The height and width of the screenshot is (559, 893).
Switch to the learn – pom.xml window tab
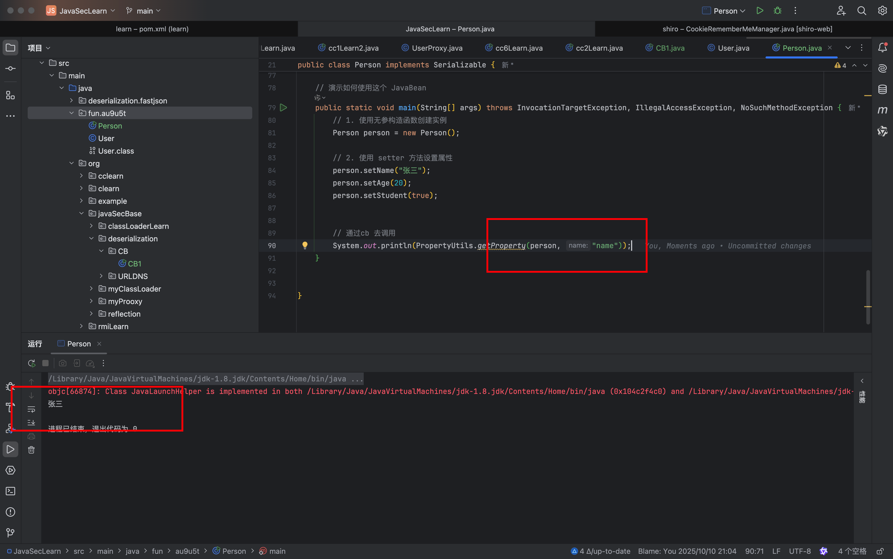tap(152, 29)
